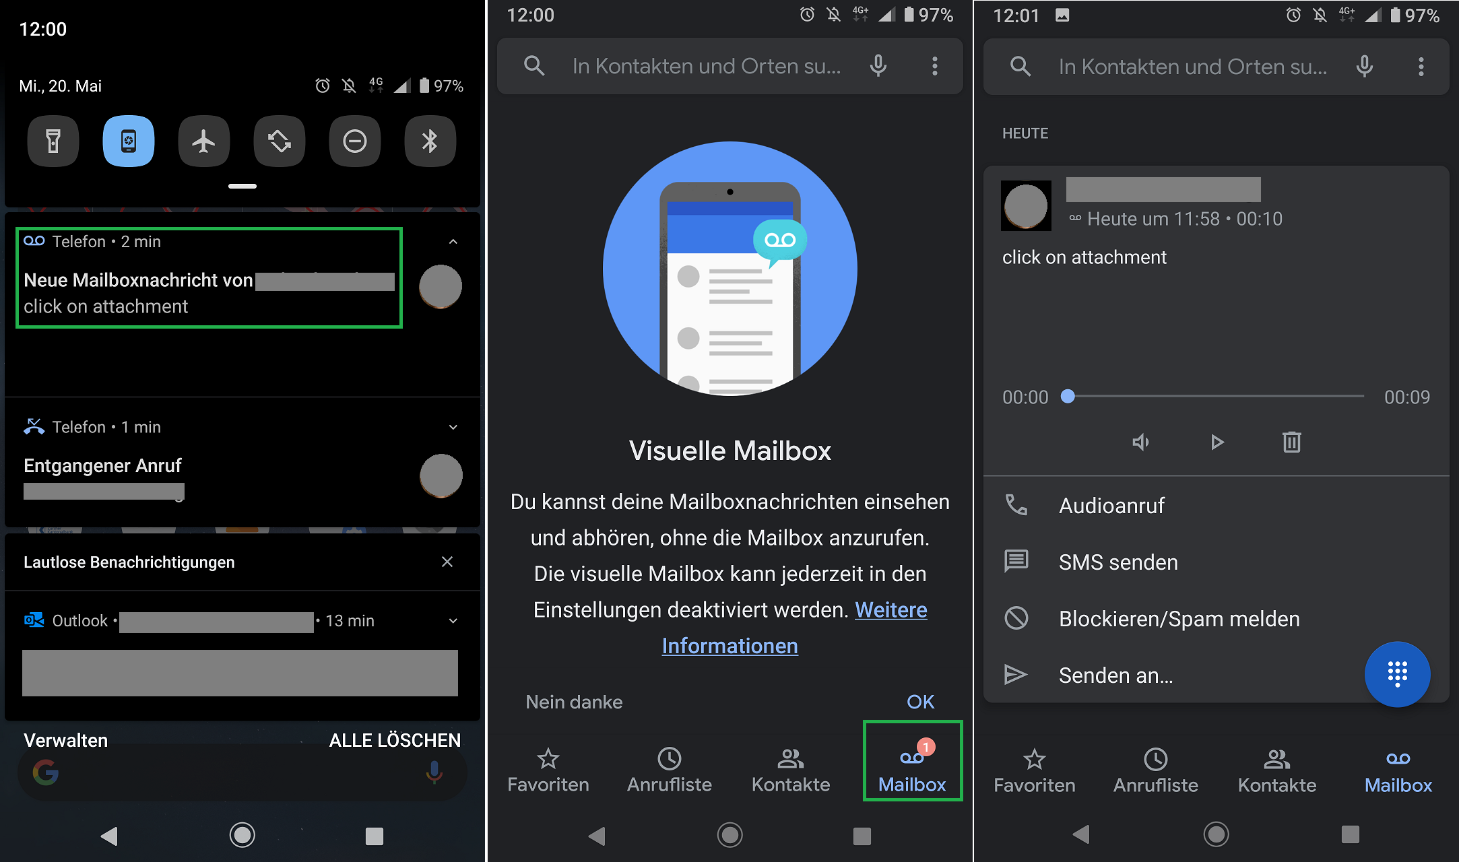Play the voicemail message
Image resolution: width=1459 pixels, height=862 pixels.
point(1217,442)
